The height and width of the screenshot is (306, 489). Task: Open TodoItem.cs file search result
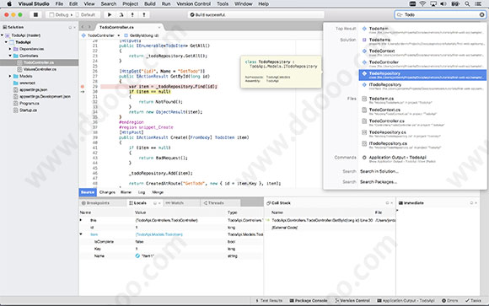(422, 99)
